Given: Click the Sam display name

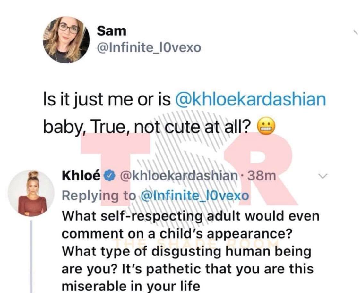Looking at the screenshot, I should (111, 31).
